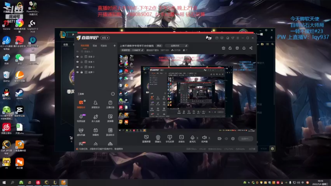The width and height of the screenshot is (331, 186).
Task: Open the mail icon in title bar
Action: tap(217, 38)
